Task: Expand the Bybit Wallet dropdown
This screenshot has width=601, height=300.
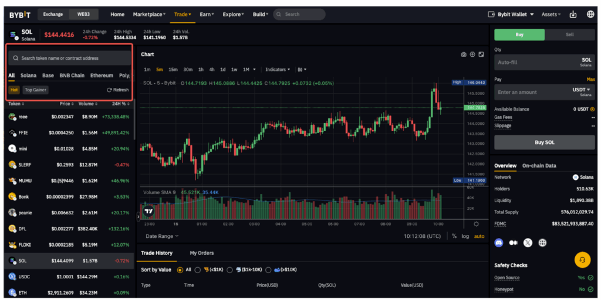Action: 532,15
